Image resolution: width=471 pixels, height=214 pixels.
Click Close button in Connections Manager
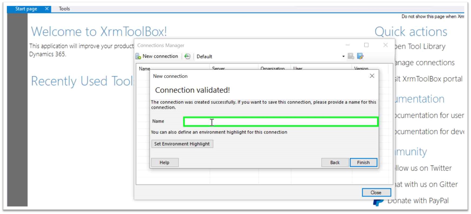click(x=376, y=192)
